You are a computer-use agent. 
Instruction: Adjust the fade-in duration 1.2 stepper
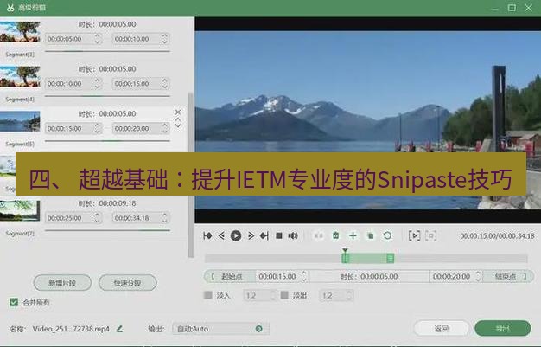(273, 295)
